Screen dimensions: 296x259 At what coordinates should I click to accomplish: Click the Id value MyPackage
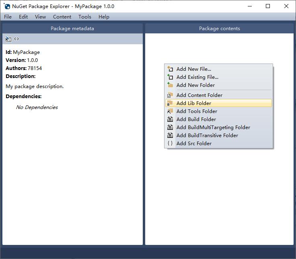27,52
